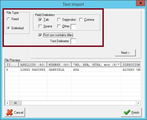Select the Delimited radio button
This screenshot has width=147, height=120.
pyautogui.click(x=9, y=28)
